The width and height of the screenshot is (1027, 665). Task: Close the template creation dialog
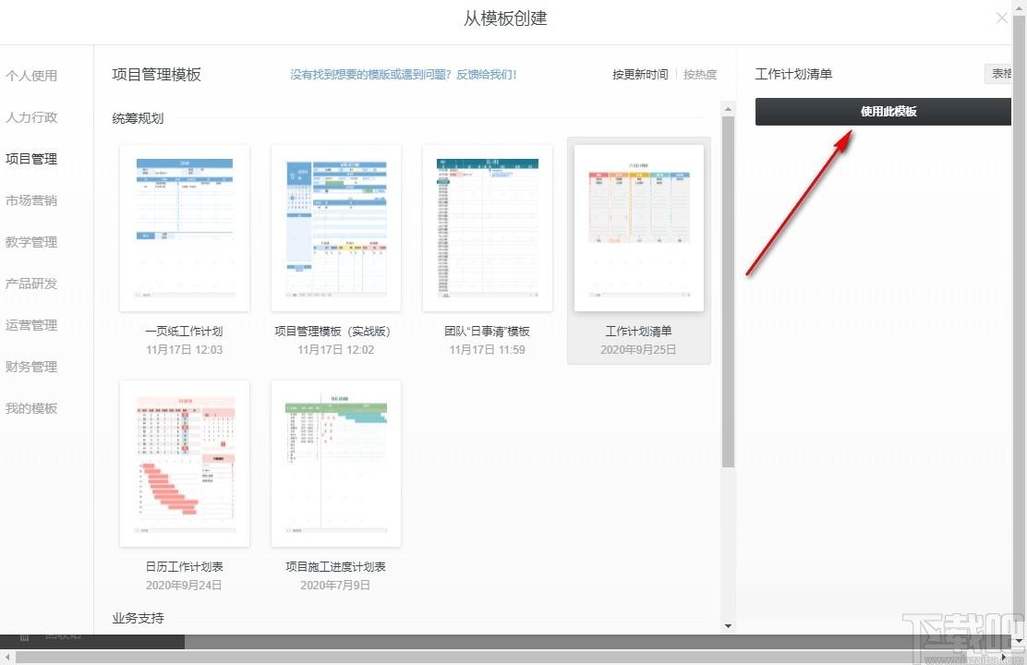coord(1001,18)
